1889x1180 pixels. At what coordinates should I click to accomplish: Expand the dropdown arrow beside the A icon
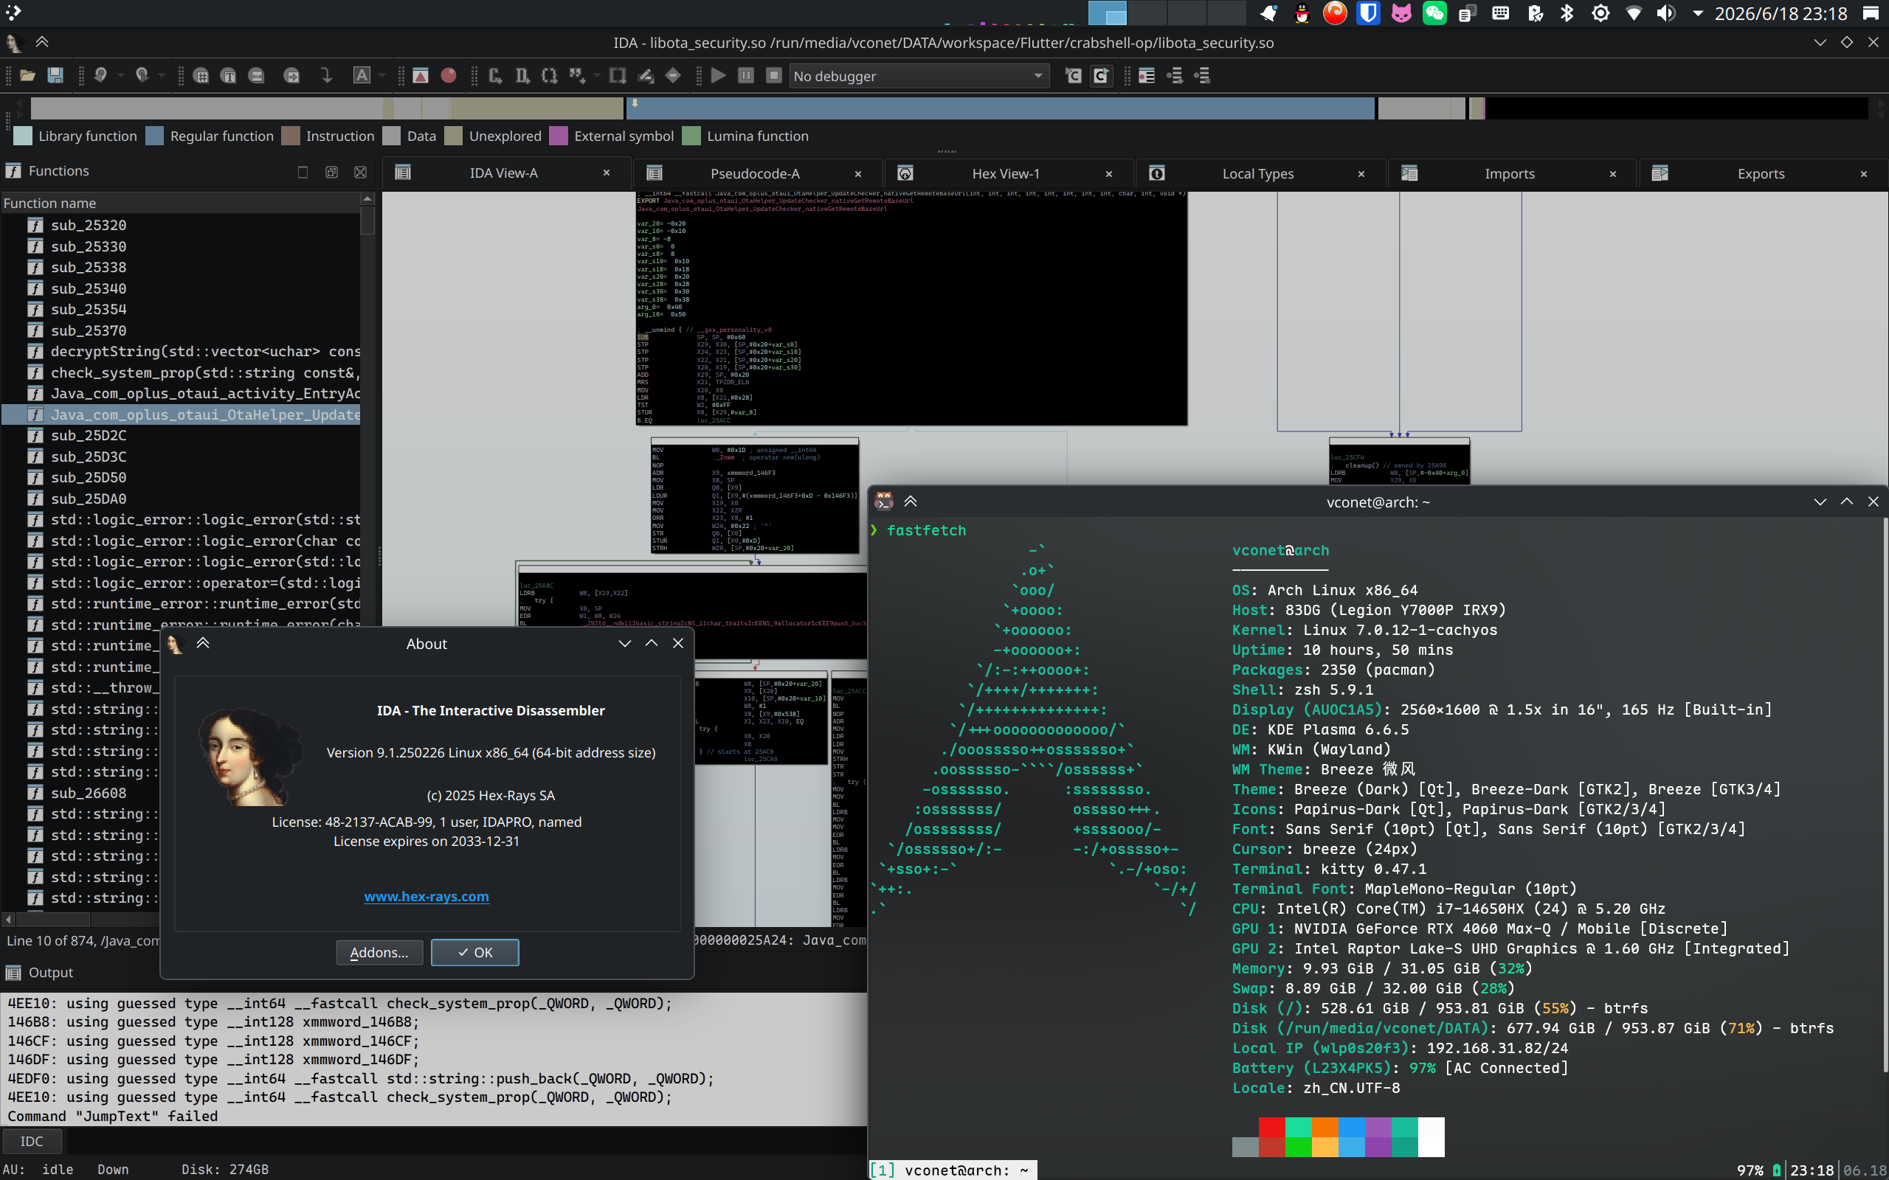click(381, 76)
